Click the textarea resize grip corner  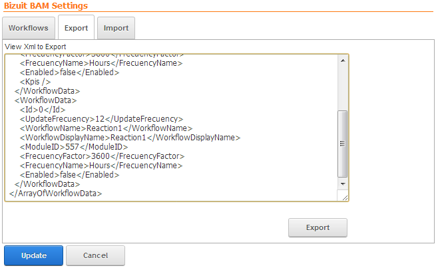coord(345,198)
